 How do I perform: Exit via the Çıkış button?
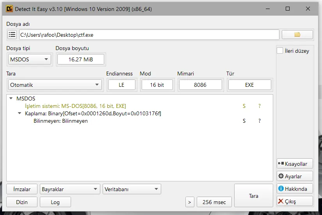coord(295,201)
